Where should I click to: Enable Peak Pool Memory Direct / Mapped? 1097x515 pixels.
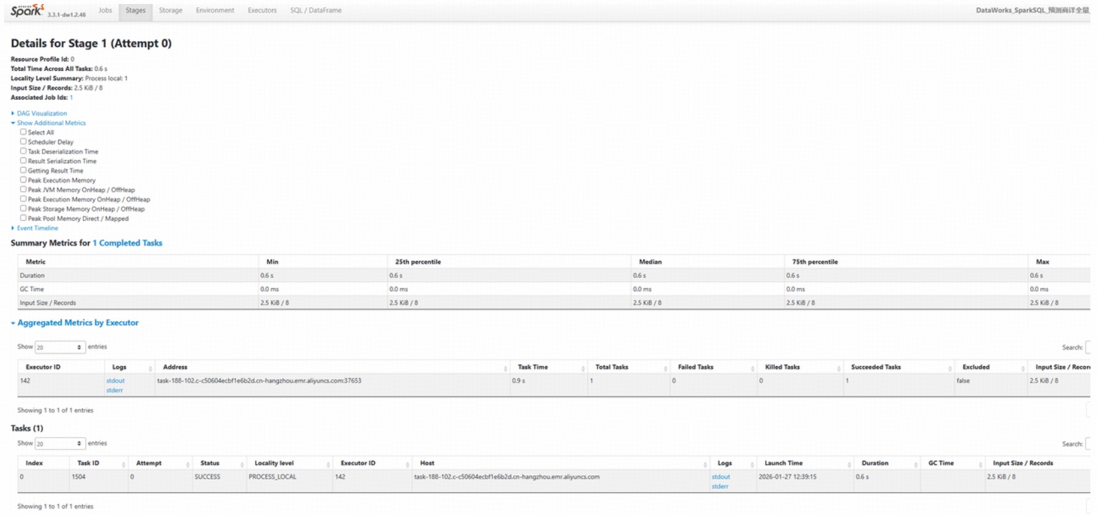click(23, 218)
